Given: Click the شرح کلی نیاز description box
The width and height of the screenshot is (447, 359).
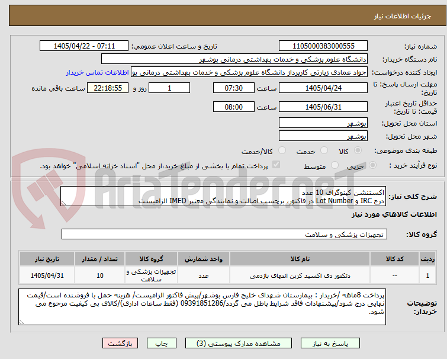Looking at the screenshot, I should [x=223, y=196].
